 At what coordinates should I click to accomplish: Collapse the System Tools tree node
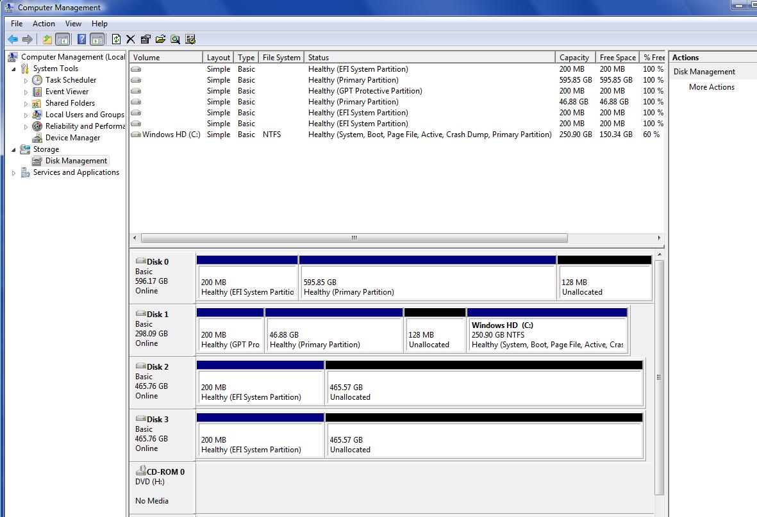click(x=14, y=69)
